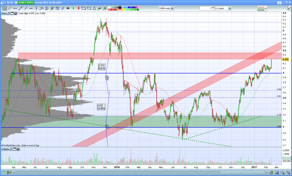
Task: Select the black right arrow tool
Action: 68,8
